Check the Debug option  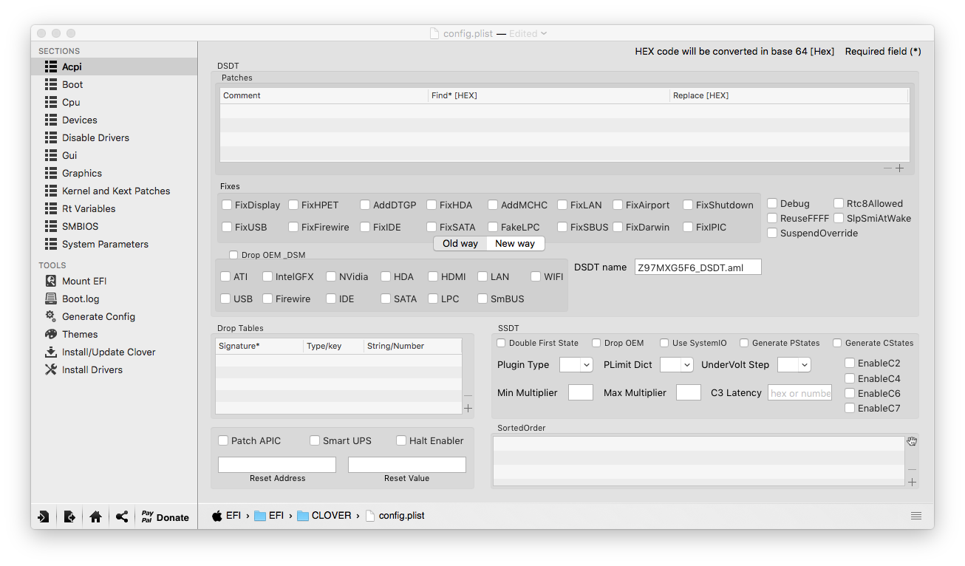pyautogui.click(x=772, y=203)
